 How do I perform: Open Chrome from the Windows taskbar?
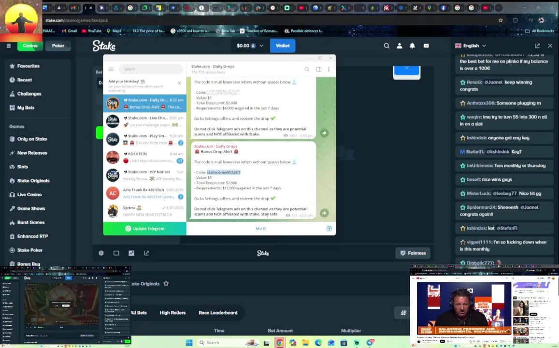tap(279, 343)
